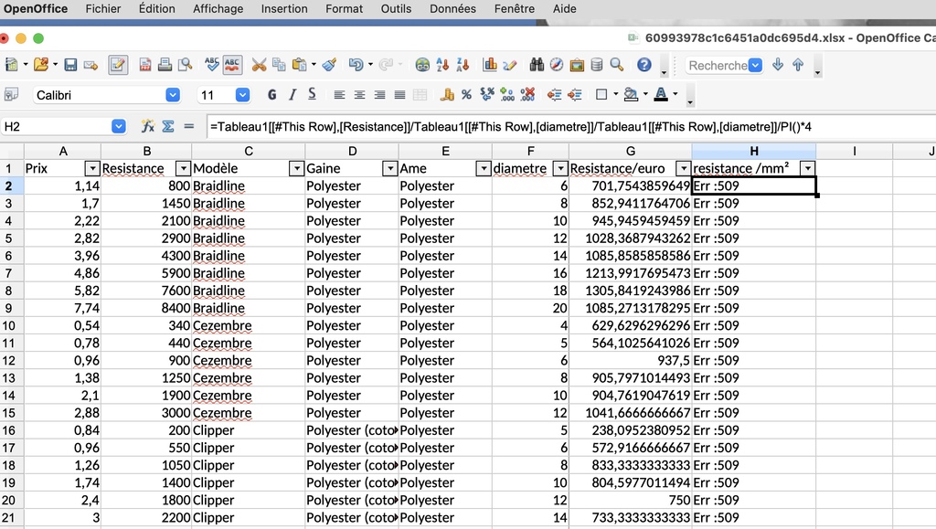936x529 pixels.
Task: Open the Édition menu
Action: click(157, 9)
